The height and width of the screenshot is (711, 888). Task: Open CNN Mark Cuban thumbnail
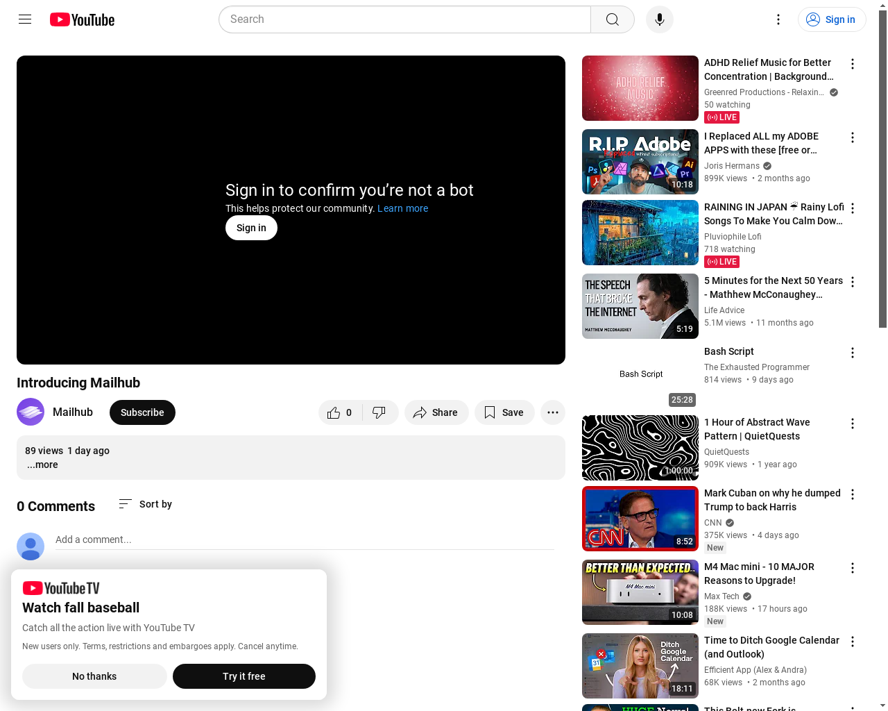640,519
